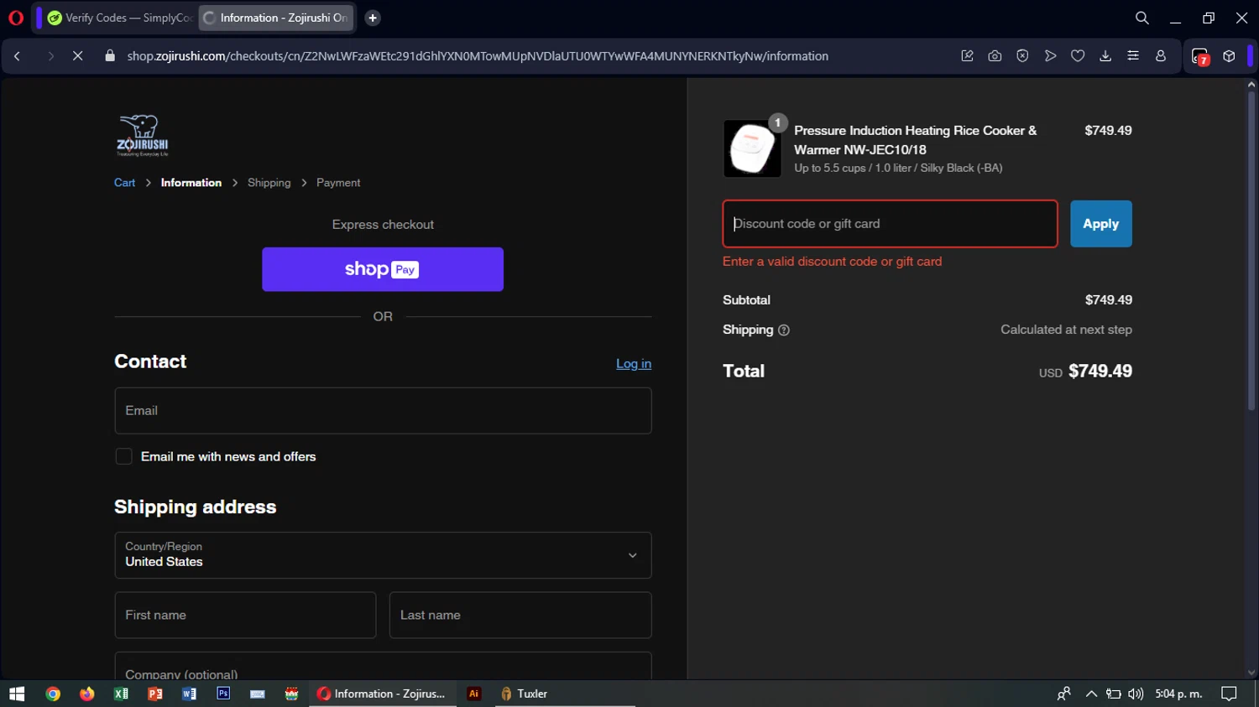Focus the Email input field
The image size is (1259, 707).
383,411
